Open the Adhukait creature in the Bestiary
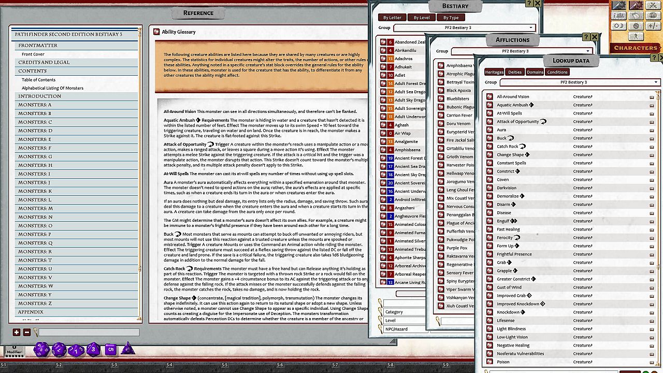The height and width of the screenshot is (373, 663). click(x=403, y=67)
